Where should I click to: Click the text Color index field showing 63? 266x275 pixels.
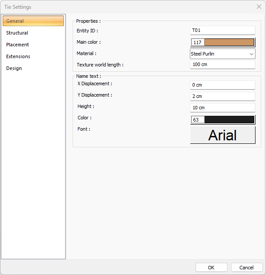pyautogui.click(x=198, y=120)
